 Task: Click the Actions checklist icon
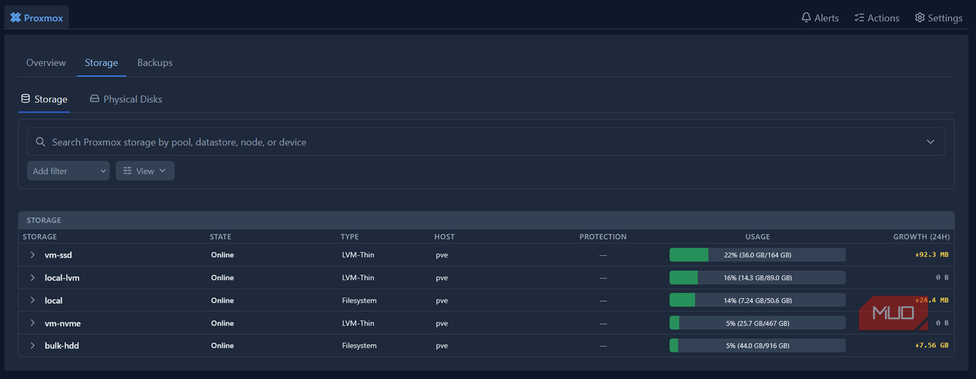(x=859, y=18)
